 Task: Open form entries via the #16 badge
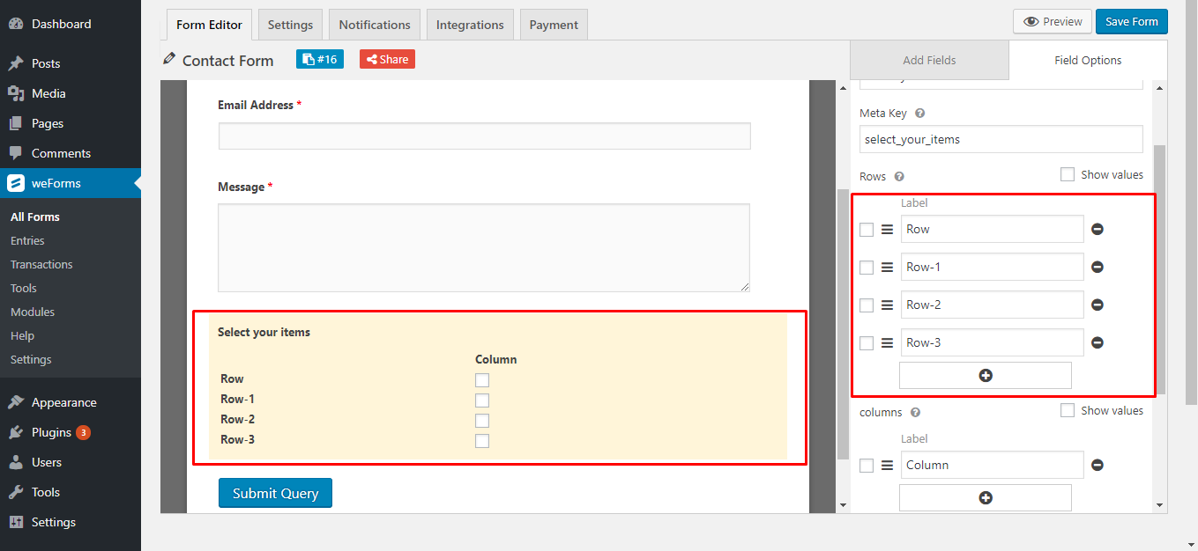click(x=319, y=59)
